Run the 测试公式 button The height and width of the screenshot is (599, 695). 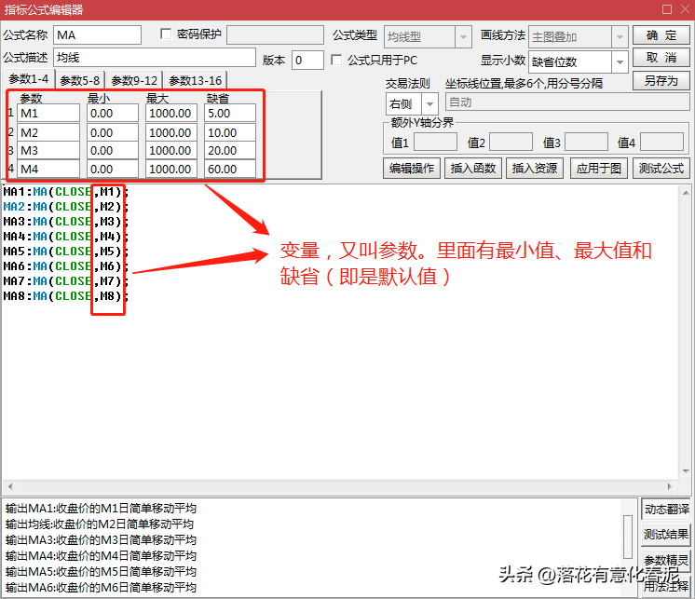(661, 169)
